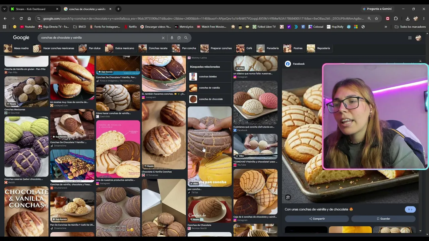Screen dimensions: 429x241
Task: Start a voice search with the microphone
Action: (172, 38)
